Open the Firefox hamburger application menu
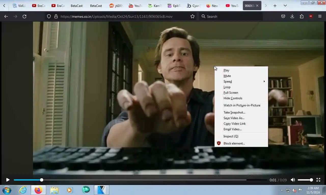This screenshot has height=195, width=326. point(320,16)
